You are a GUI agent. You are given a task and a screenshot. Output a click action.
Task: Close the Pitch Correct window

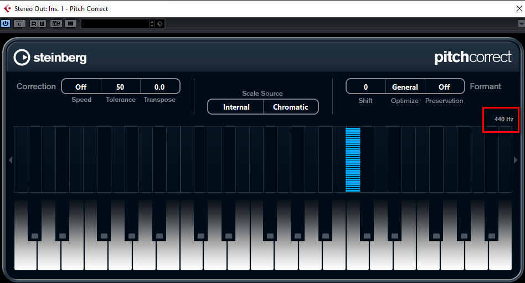519,8
